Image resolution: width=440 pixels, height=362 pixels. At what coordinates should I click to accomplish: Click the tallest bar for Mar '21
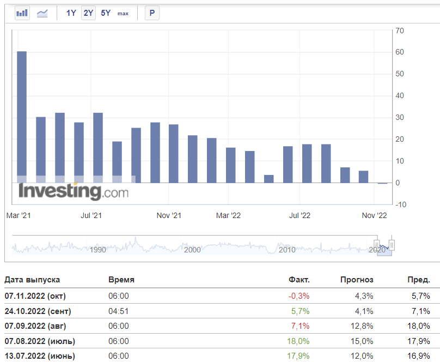point(22,117)
